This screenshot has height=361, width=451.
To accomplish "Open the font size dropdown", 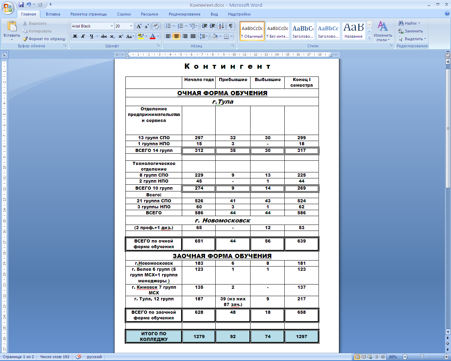I will click(131, 26).
